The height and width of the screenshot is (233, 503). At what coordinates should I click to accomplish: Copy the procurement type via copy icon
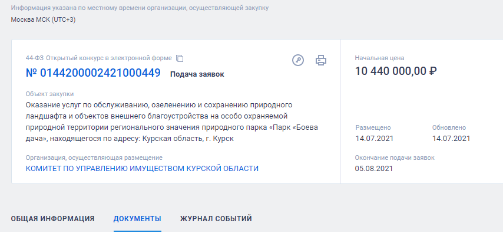180,58
